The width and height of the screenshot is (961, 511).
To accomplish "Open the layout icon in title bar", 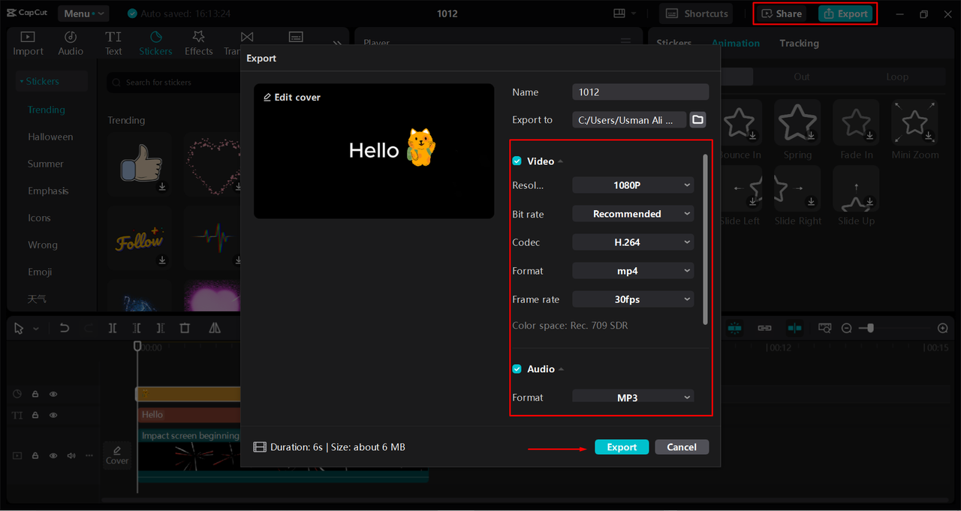I will coord(619,14).
